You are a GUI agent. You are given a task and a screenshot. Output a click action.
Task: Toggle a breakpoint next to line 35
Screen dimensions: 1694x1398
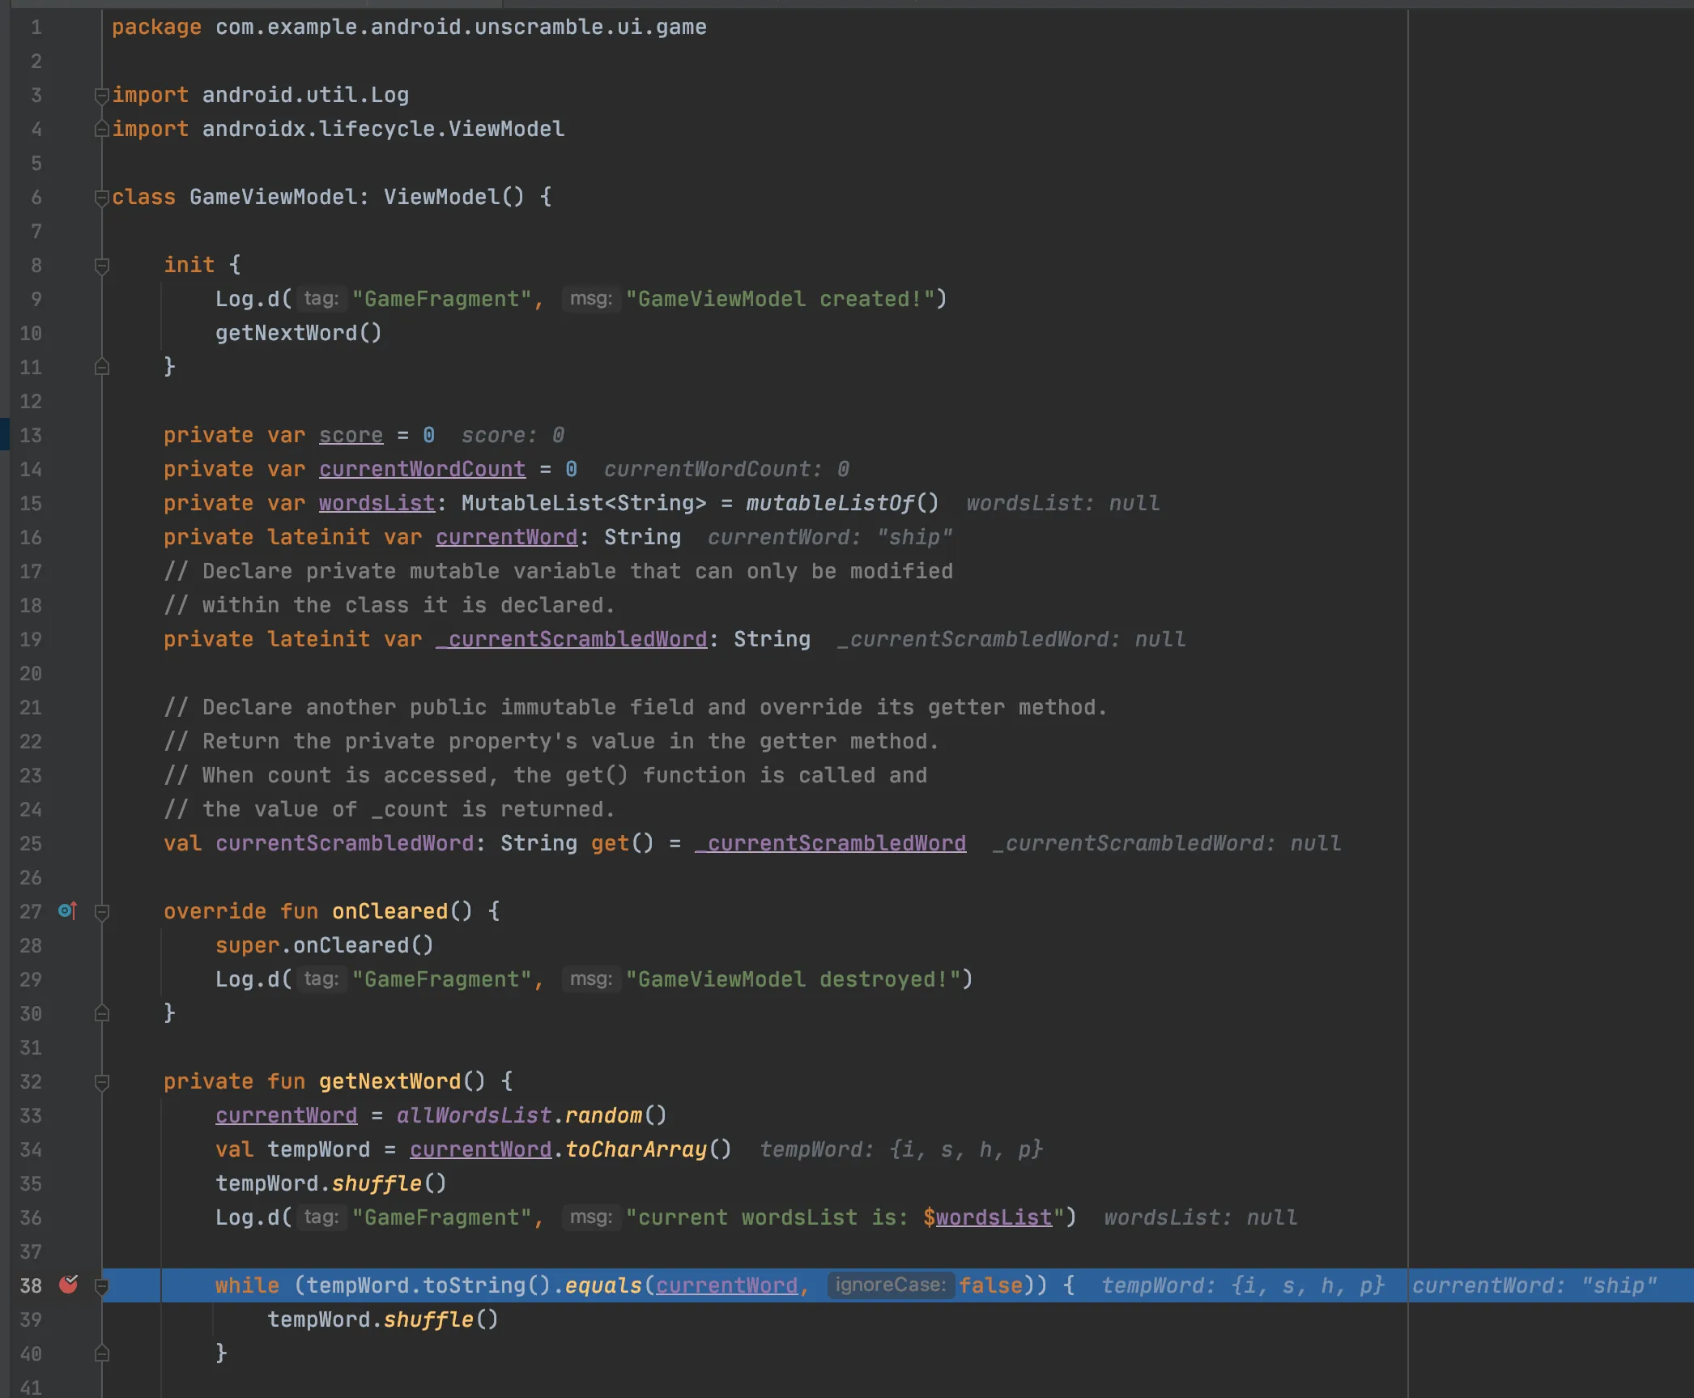point(68,1183)
